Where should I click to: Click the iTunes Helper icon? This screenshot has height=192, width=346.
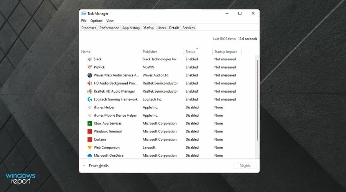(90, 108)
